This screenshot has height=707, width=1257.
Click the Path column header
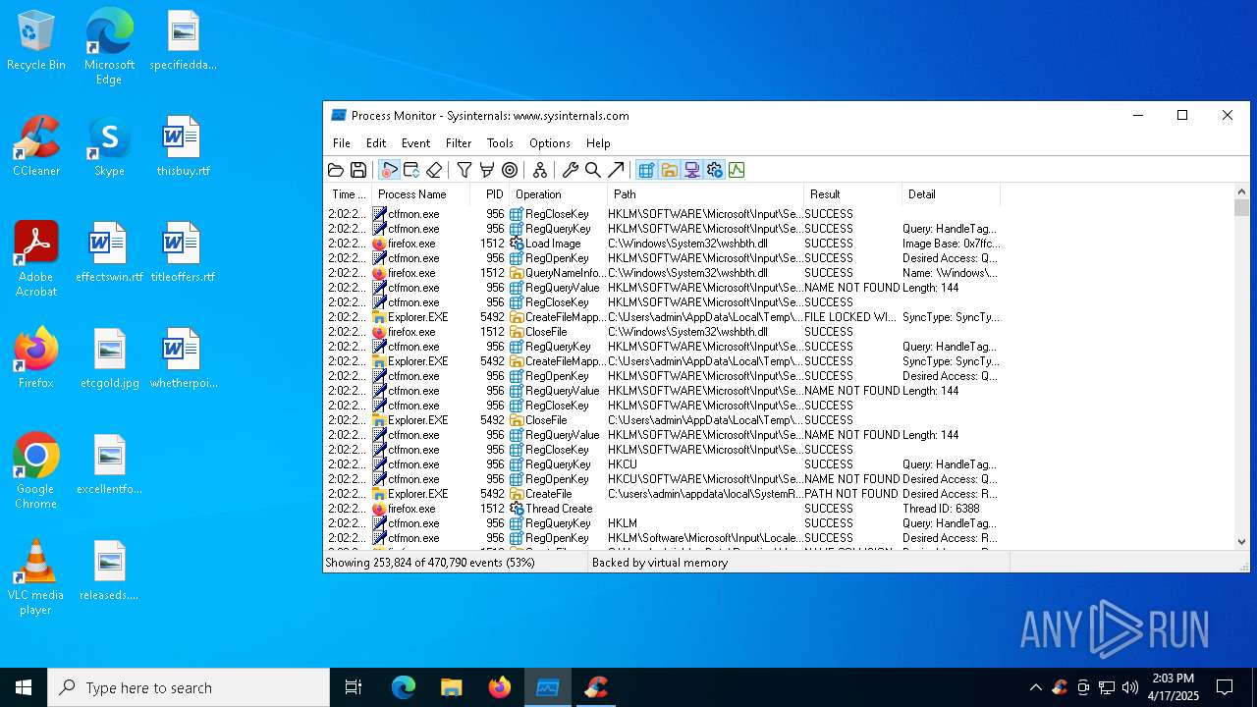706,194
